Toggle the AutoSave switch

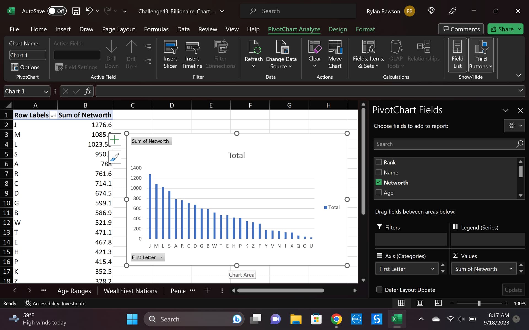pyautogui.click(x=57, y=11)
